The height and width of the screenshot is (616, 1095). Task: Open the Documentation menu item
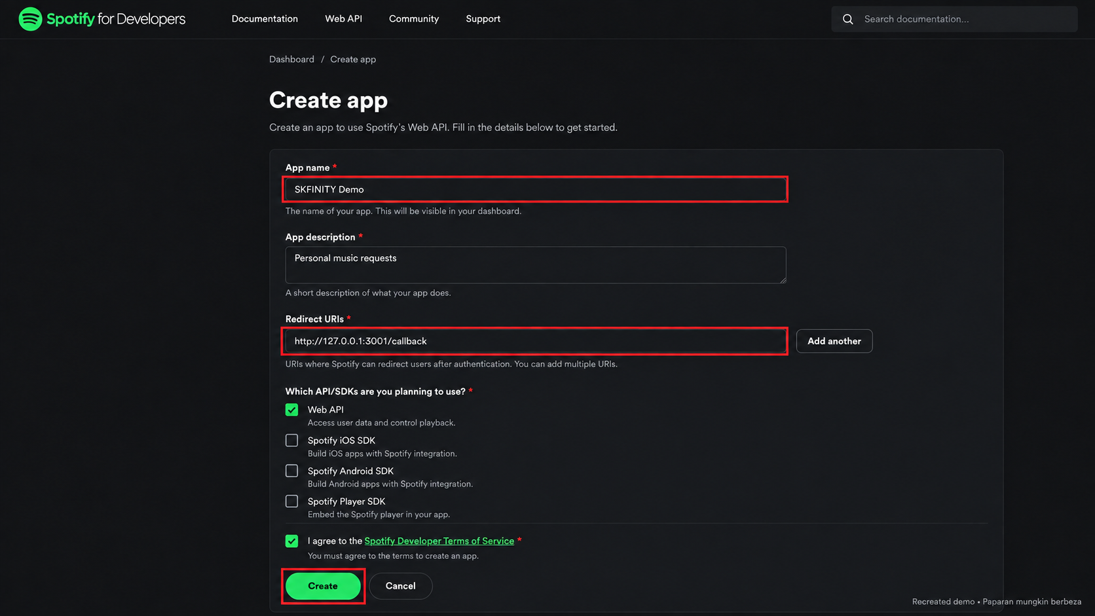[x=265, y=19]
